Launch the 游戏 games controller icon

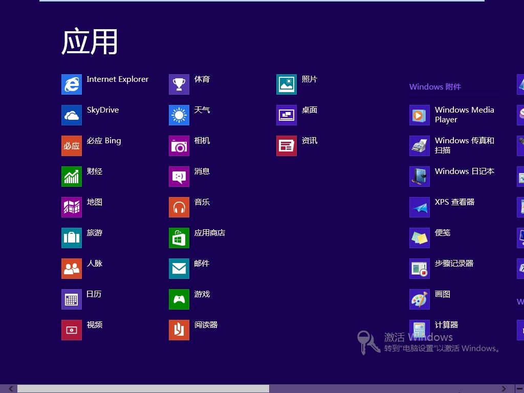179,299
